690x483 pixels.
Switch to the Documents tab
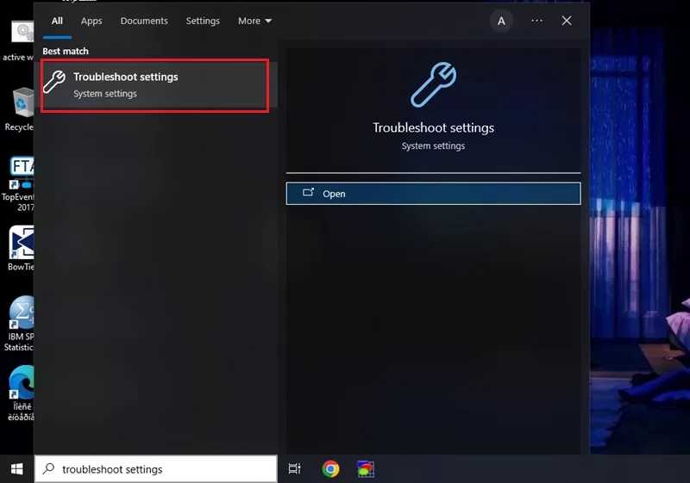(144, 21)
